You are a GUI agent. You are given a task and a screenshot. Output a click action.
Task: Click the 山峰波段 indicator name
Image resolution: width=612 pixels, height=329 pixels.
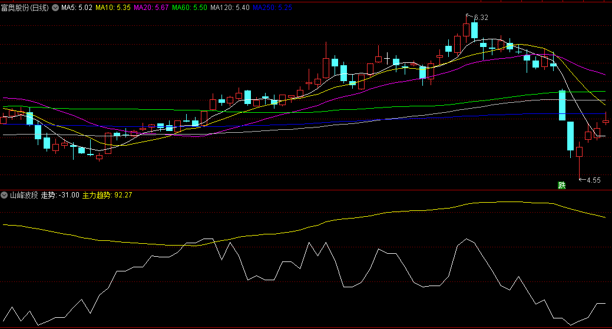[24, 194]
